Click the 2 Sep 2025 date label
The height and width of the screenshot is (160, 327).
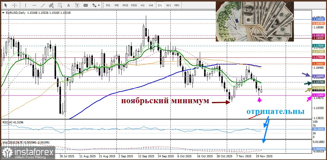point(125,156)
